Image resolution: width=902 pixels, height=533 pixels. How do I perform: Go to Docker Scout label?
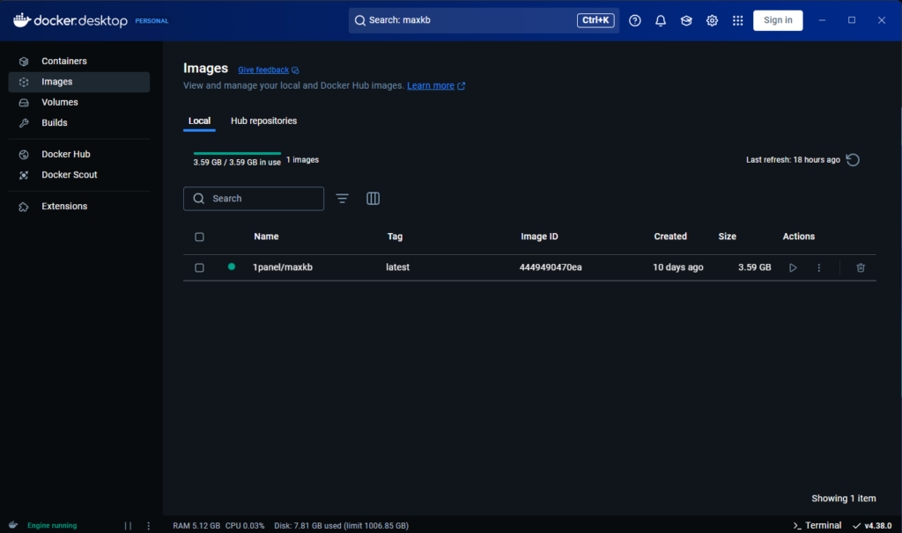pyautogui.click(x=69, y=175)
